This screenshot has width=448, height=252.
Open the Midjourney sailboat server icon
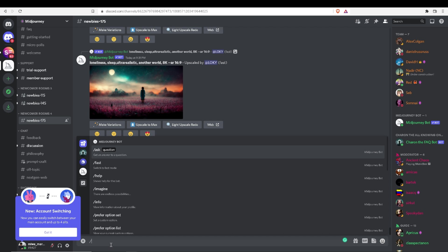[8, 65]
